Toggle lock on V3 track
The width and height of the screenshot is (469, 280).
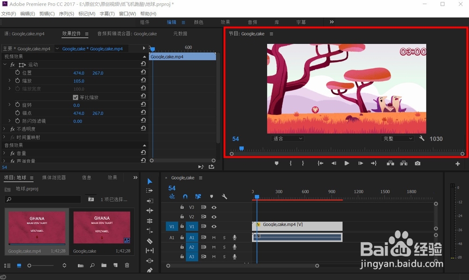click(x=182, y=207)
